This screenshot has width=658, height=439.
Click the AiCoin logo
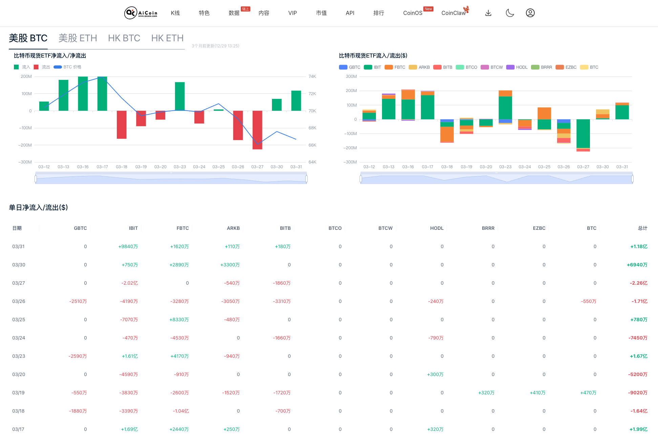tap(140, 13)
